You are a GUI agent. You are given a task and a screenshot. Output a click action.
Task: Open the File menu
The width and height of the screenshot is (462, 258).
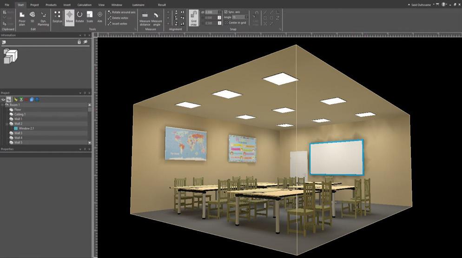pyautogui.click(x=7, y=5)
